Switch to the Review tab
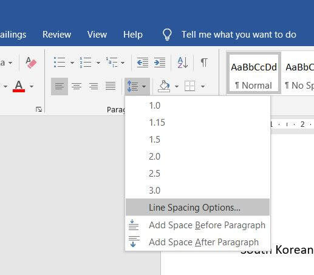 point(56,35)
